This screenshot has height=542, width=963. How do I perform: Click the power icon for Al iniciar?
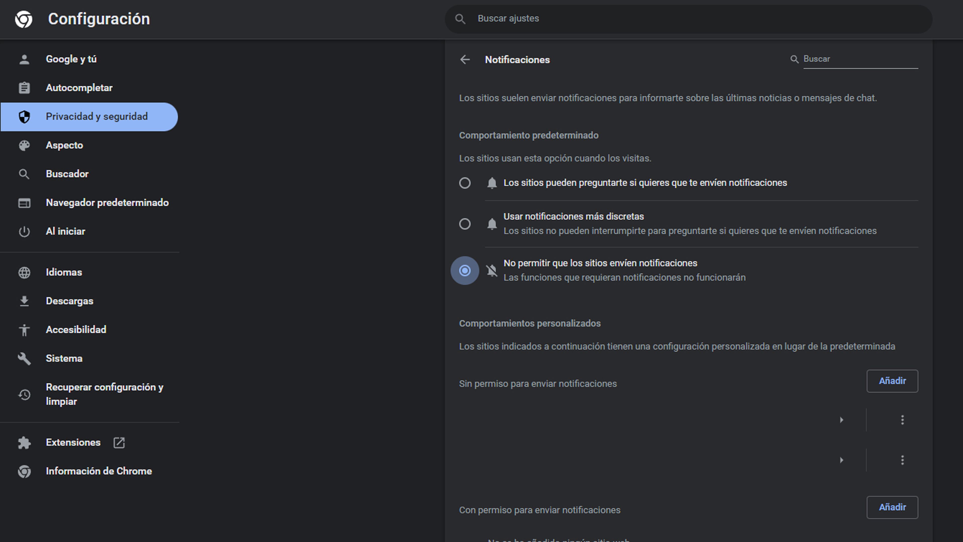(x=24, y=232)
